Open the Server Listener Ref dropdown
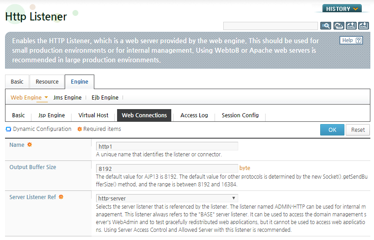The image size is (374, 240). (x=167, y=198)
